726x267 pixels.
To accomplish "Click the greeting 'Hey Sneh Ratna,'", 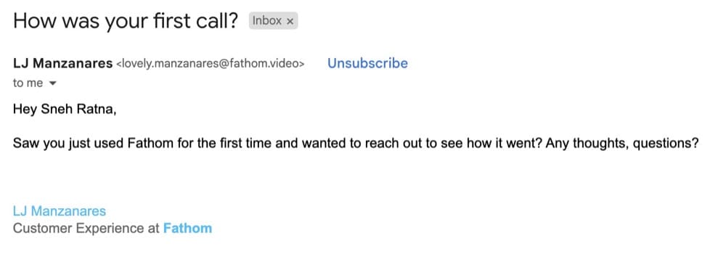I will click(65, 110).
